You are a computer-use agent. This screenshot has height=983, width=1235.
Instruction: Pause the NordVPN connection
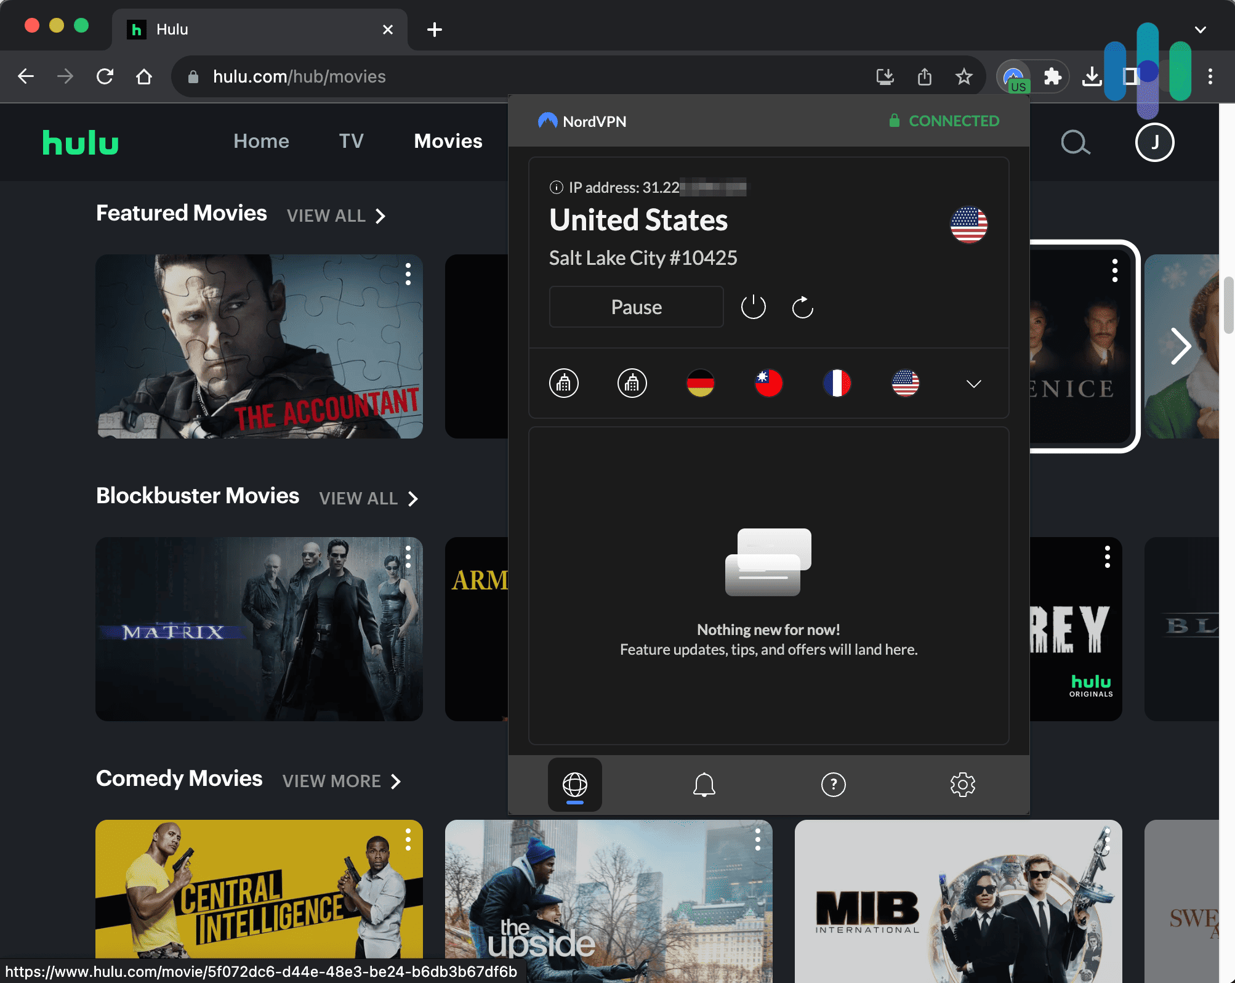(x=637, y=306)
